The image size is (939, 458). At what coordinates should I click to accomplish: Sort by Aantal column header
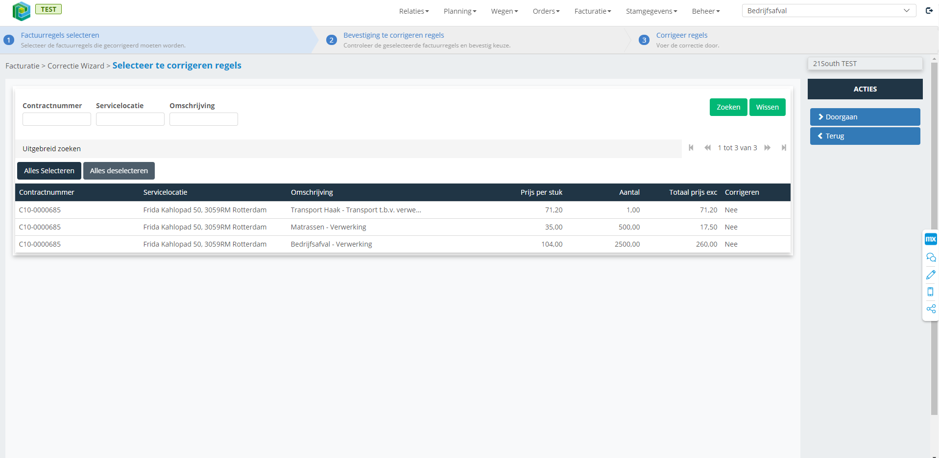click(x=629, y=192)
